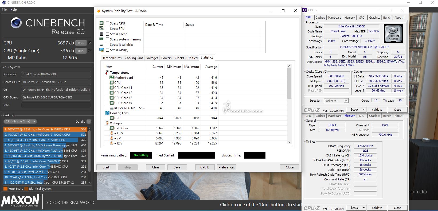Click the AIDA64 flame icon in title bar
The image size is (438, 211).
click(99, 11)
